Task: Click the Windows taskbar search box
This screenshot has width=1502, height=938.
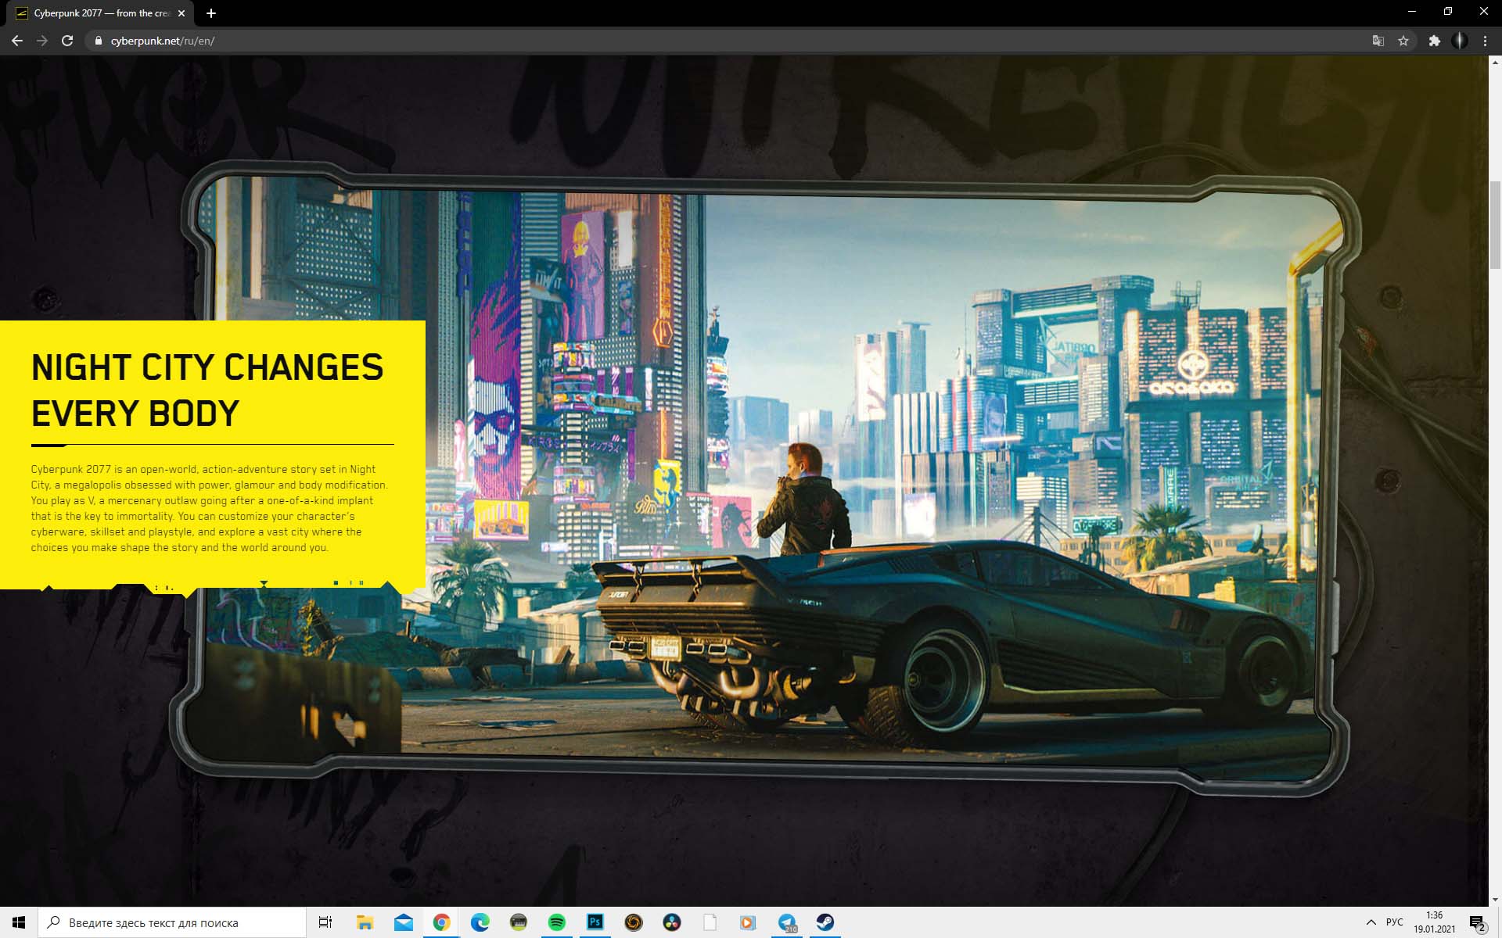Action: tap(172, 922)
